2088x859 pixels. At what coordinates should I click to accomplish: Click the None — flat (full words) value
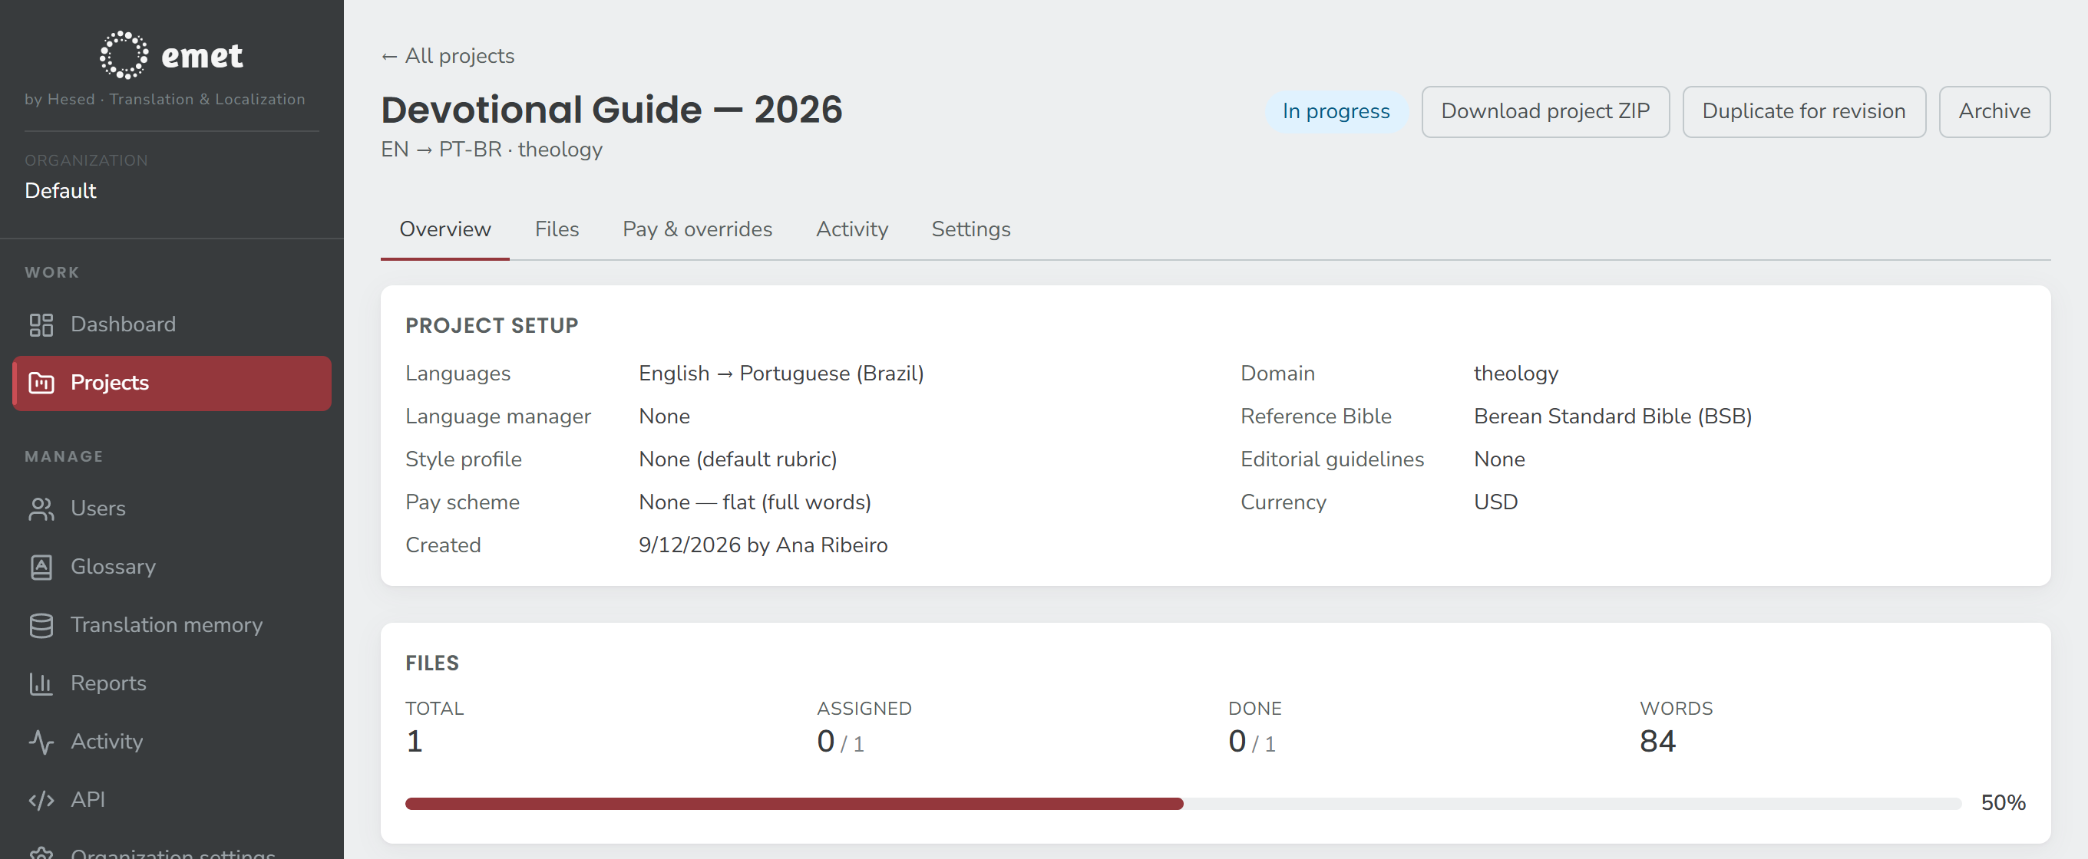coord(755,502)
